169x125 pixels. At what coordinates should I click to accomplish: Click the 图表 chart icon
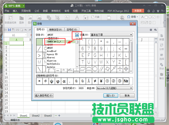(x=21, y=18)
